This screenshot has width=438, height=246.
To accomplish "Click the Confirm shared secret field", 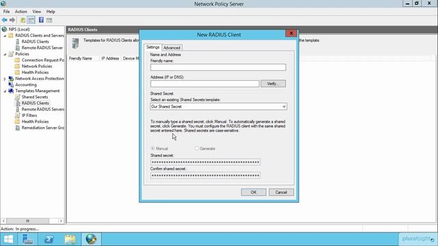I will click(x=205, y=176).
